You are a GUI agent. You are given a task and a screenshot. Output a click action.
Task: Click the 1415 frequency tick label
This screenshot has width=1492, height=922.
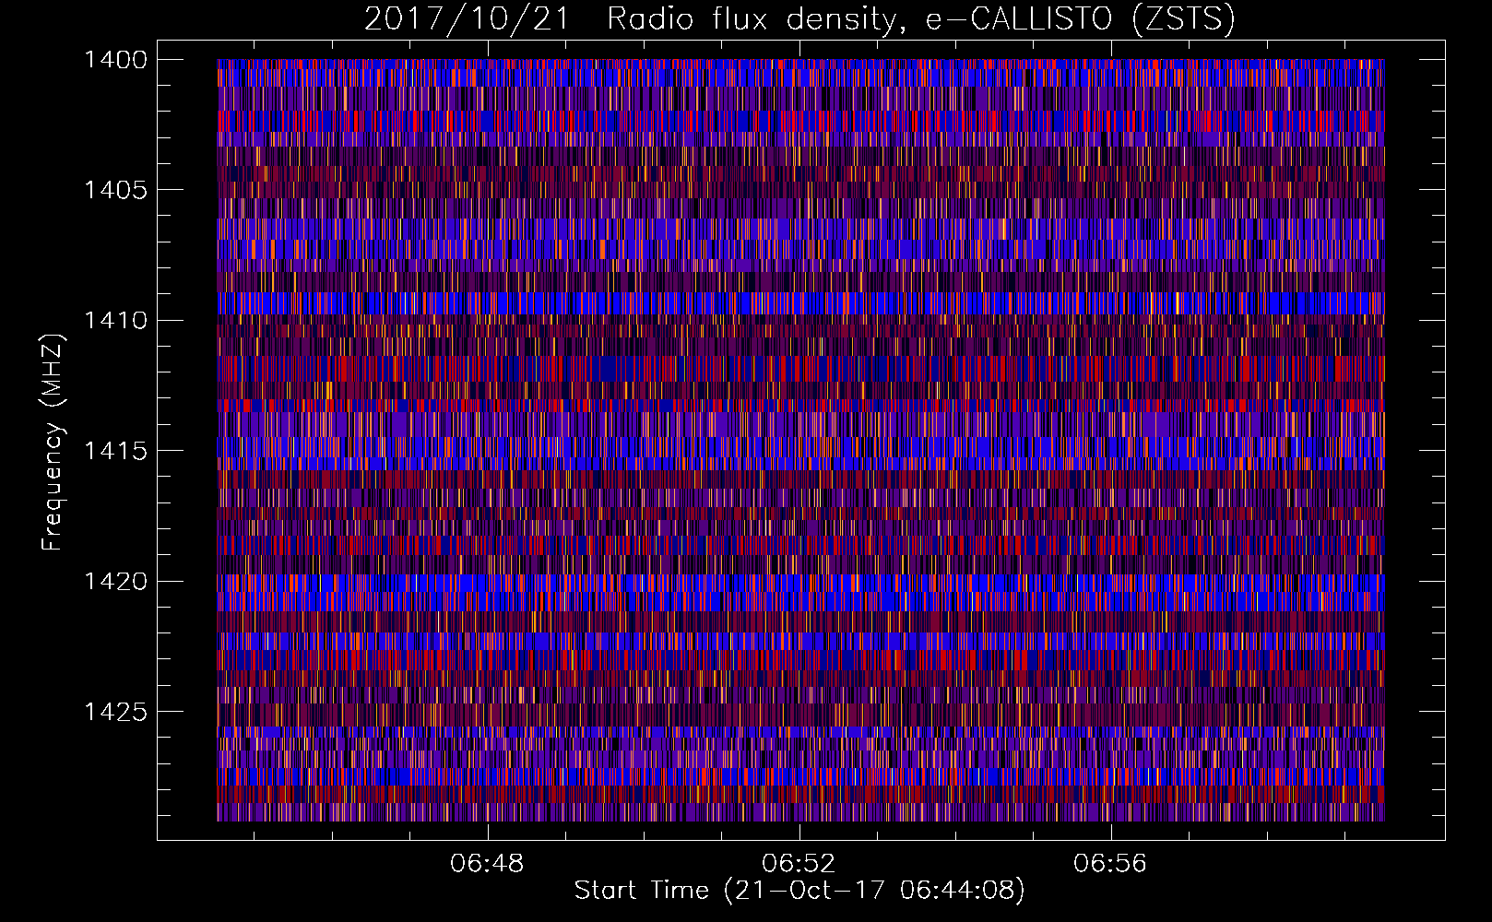coord(115,451)
